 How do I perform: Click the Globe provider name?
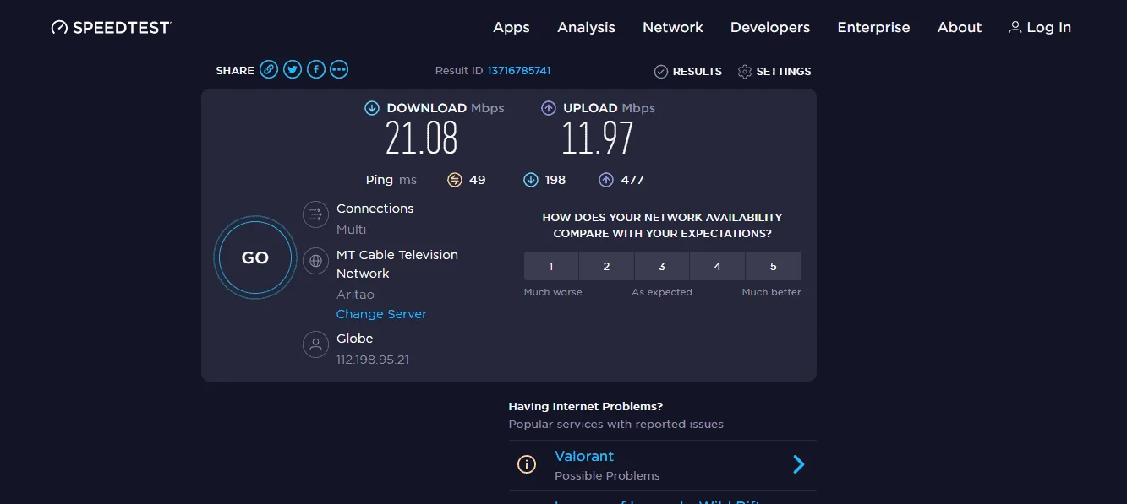pyautogui.click(x=355, y=339)
